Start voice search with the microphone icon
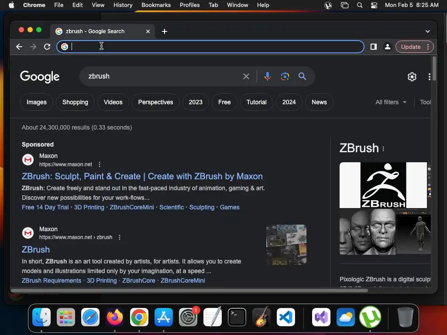 coord(268,76)
